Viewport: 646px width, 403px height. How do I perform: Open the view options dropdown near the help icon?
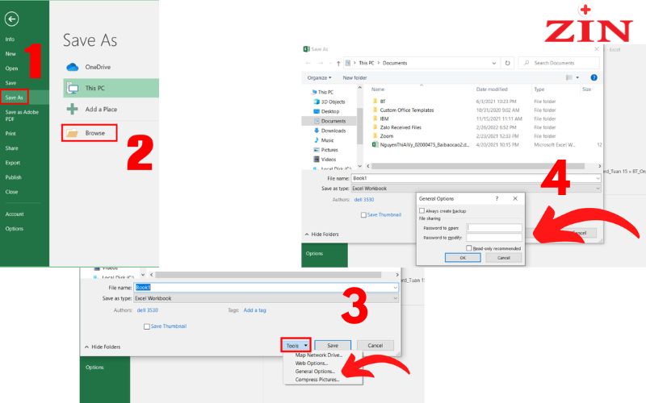point(578,77)
